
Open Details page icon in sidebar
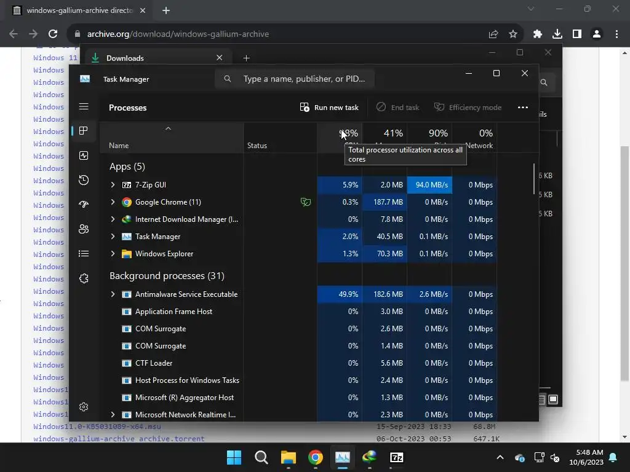tap(84, 254)
